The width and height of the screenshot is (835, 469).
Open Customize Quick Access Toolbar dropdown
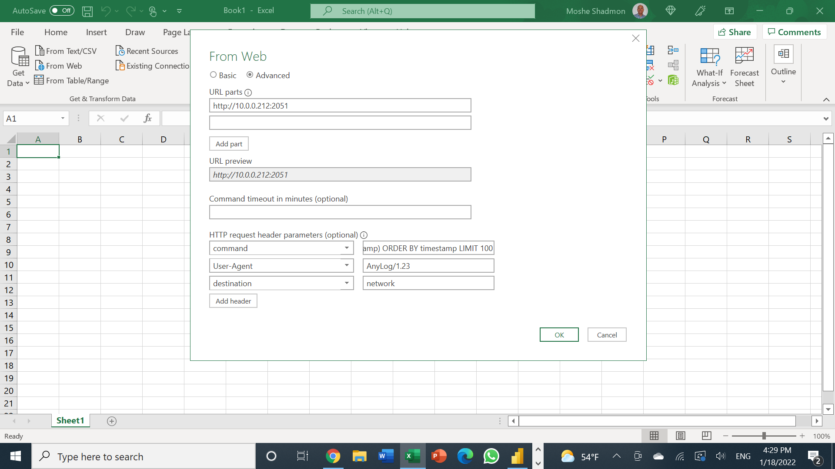click(x=179, y=11)
